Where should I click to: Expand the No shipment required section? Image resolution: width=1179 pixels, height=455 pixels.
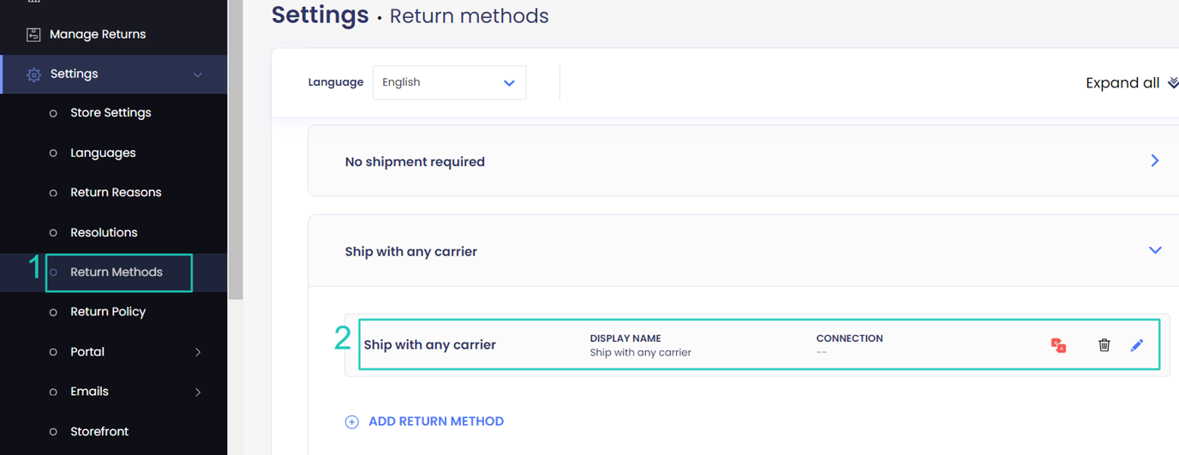[x=1154, y=161]
